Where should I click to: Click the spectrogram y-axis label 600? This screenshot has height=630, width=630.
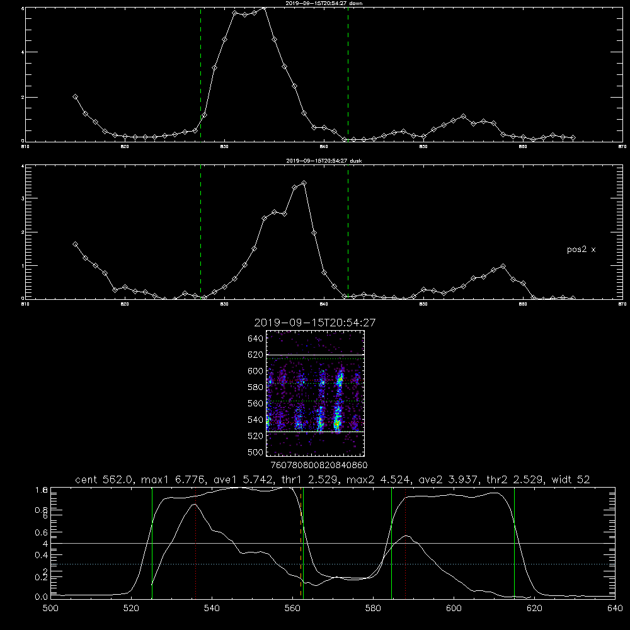pos(255,371)
